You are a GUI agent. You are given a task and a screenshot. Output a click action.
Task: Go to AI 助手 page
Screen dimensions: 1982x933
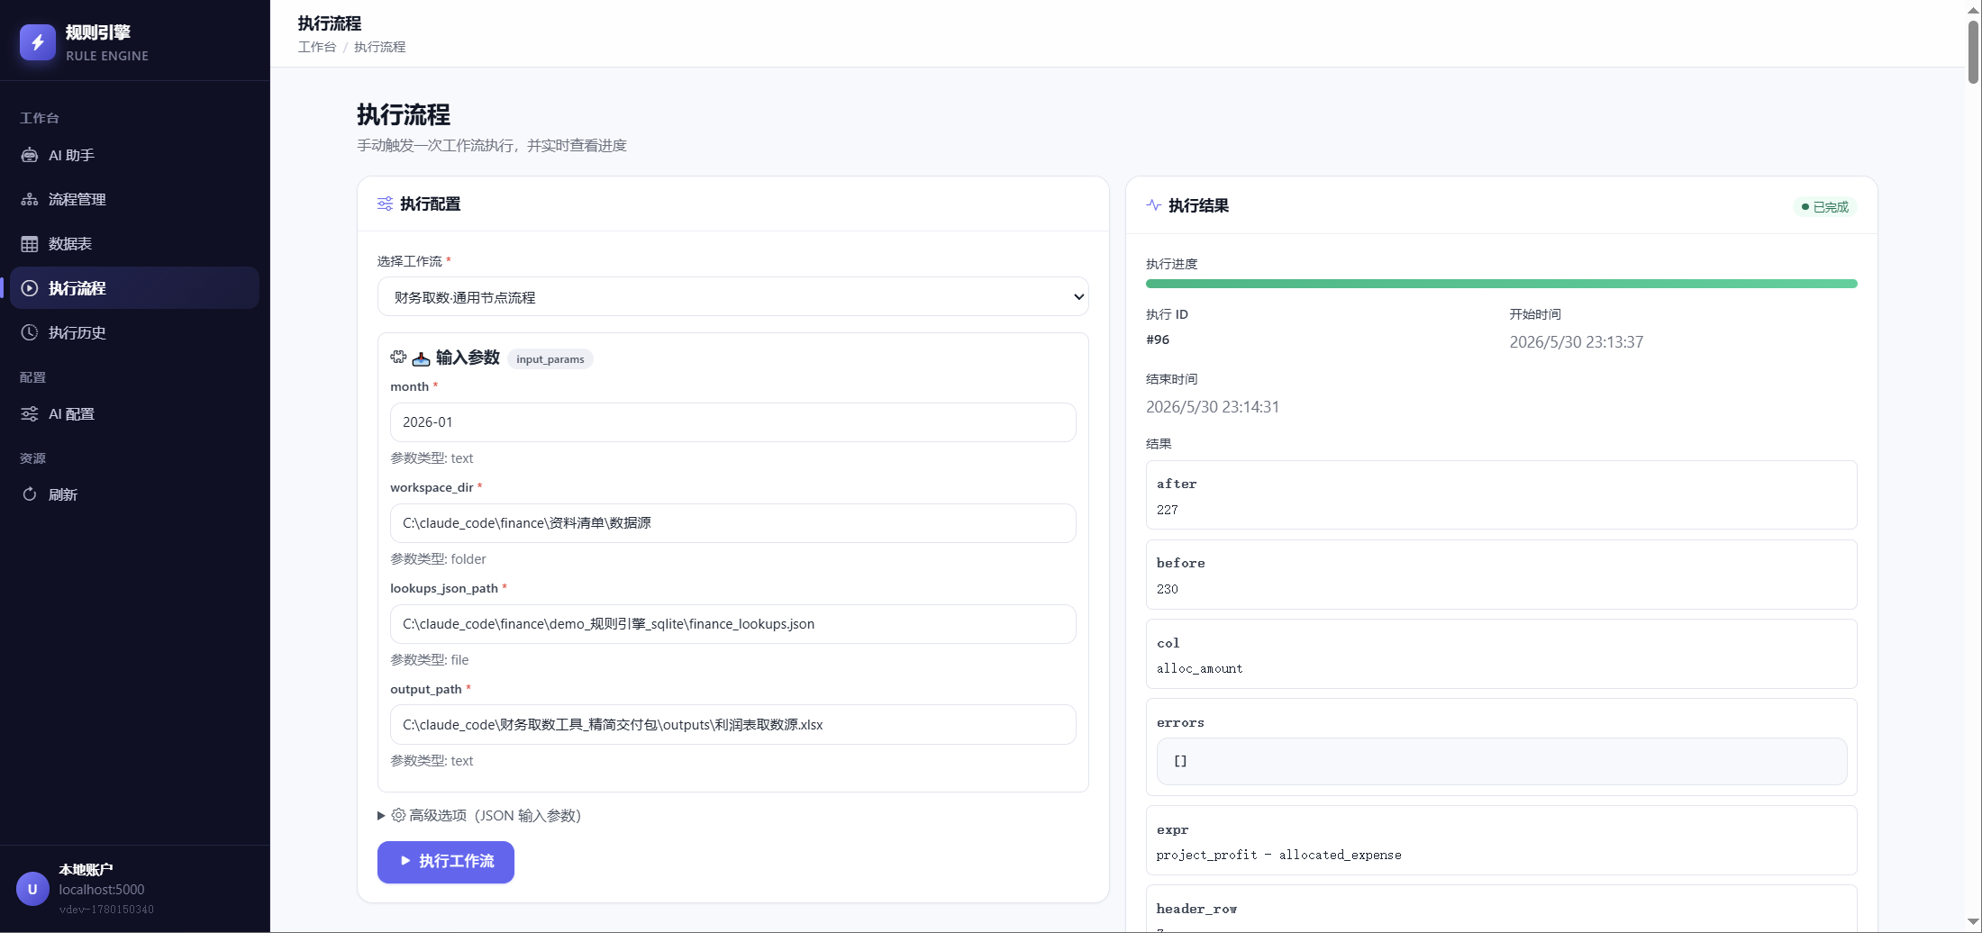point(134,155)
